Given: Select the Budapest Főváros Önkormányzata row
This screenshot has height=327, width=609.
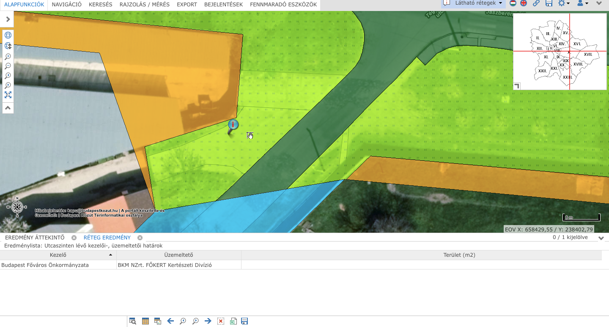Looking at the screenshot, I should coord(45,265).
